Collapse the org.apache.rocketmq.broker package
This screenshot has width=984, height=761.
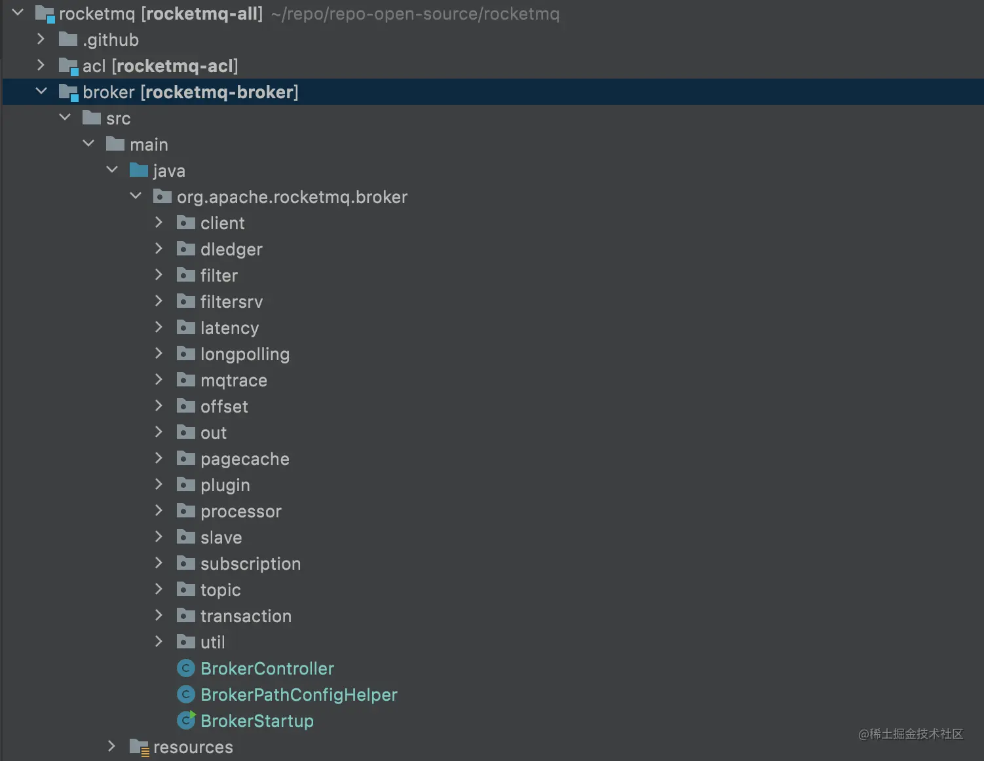pos(136,196)
